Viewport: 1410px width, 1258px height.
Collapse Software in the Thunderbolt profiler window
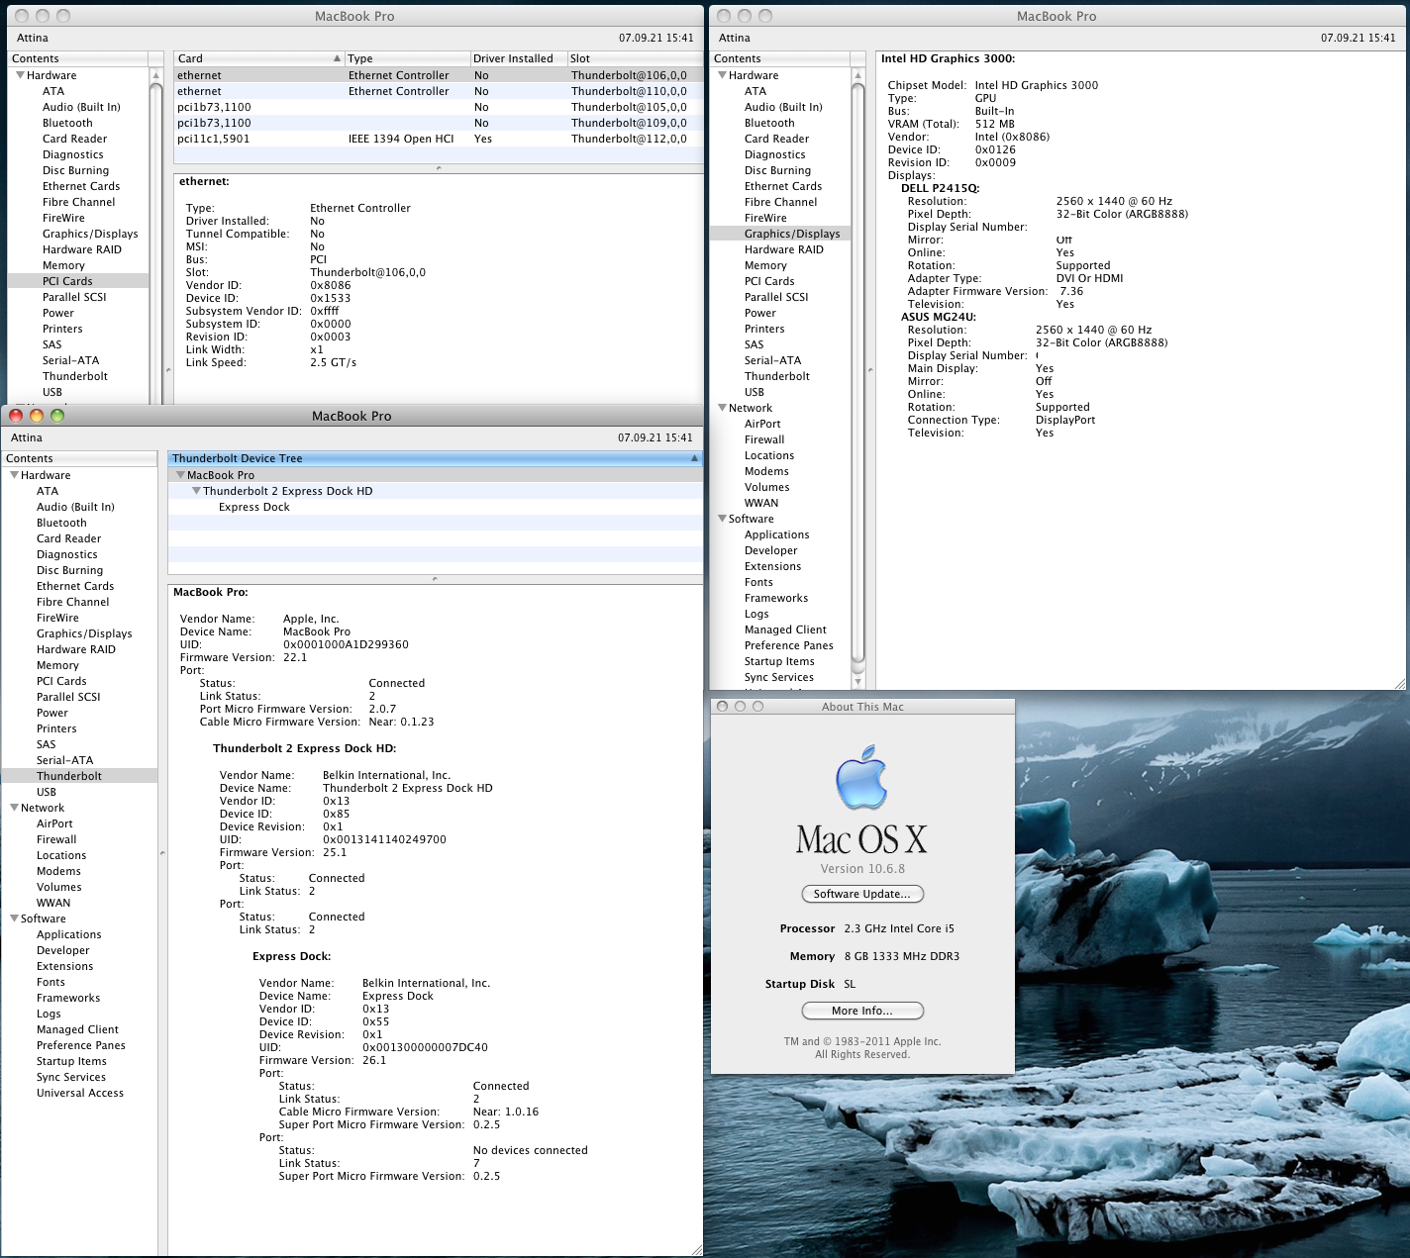[14, 919]
